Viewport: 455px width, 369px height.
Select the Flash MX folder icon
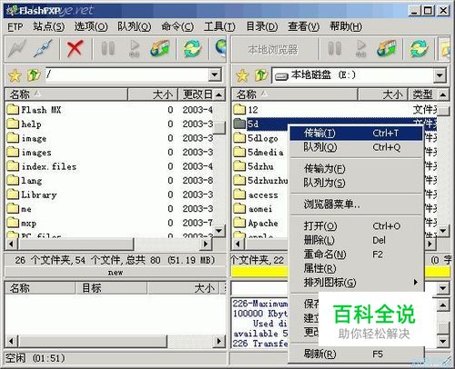[x=13, y=109]
